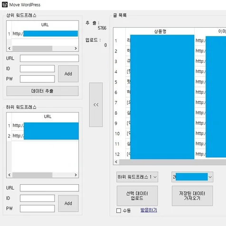Viewport: 226px width, 226px height.
Task: Select row 12 in the 글 목록 table
Action: (x=169, y=154)
